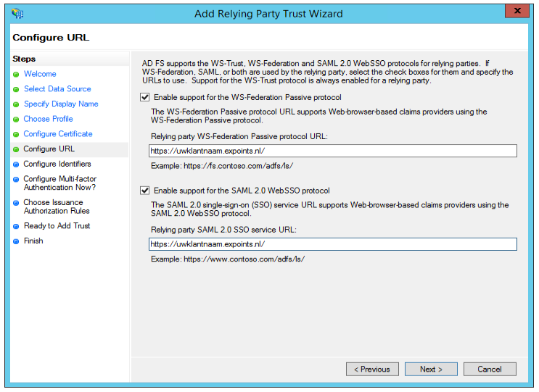
Task: Click the Next button
Action: coord(431,370)
